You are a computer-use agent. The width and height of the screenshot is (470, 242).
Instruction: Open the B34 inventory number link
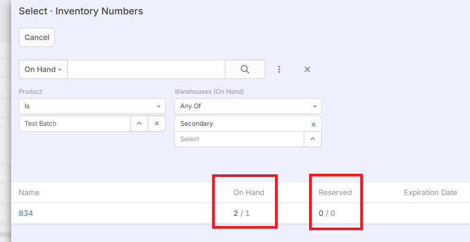click(26, 213)
